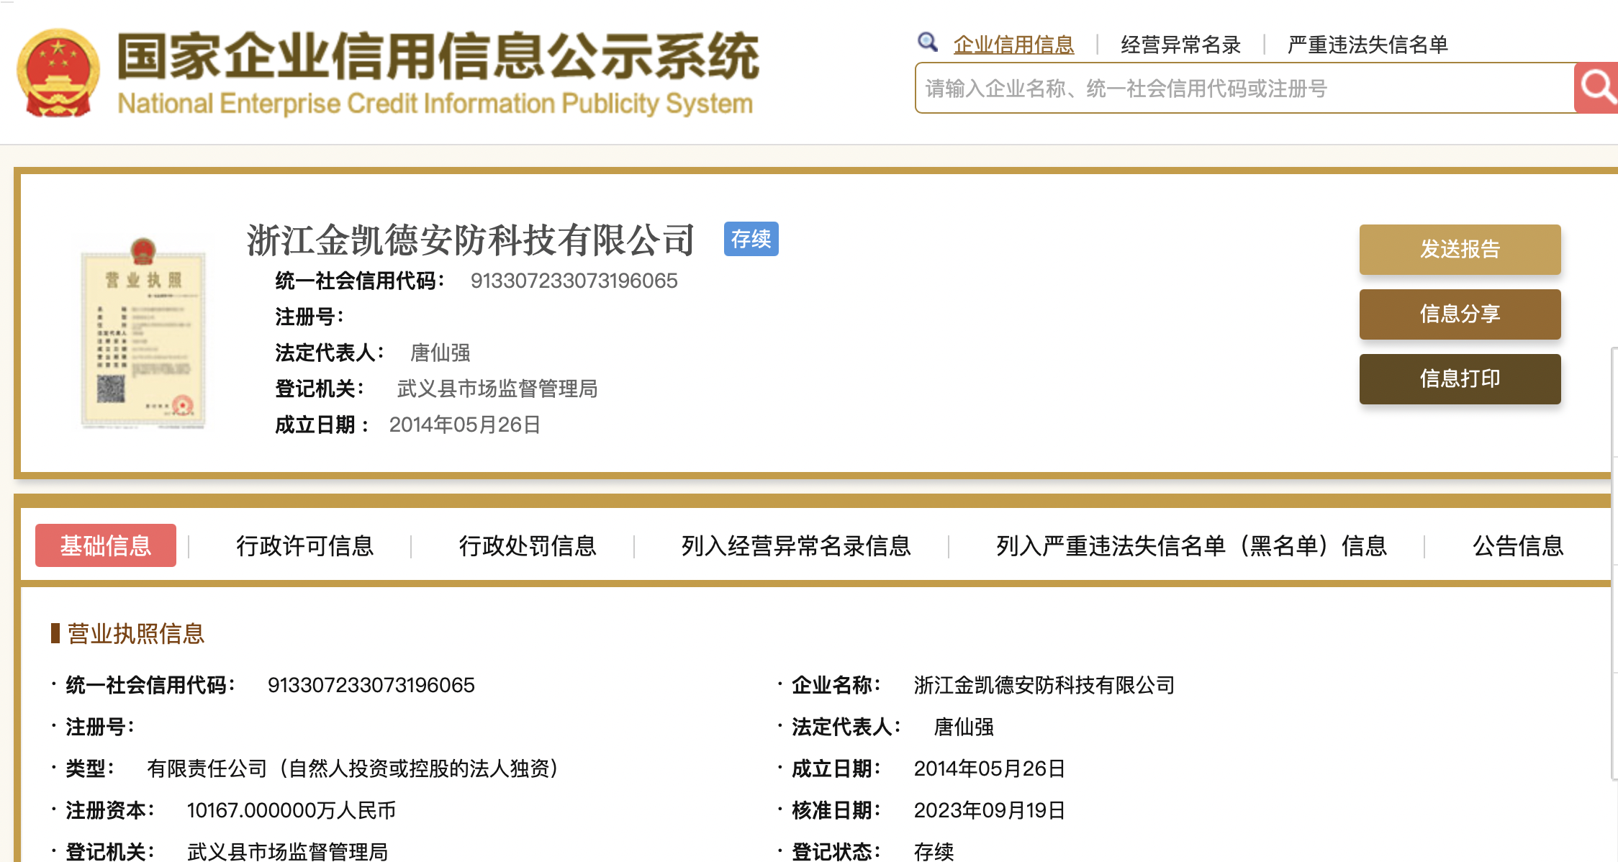1618x862 pixels.
Task: Select the 企业信用信息 search category
Action: 1013,45
